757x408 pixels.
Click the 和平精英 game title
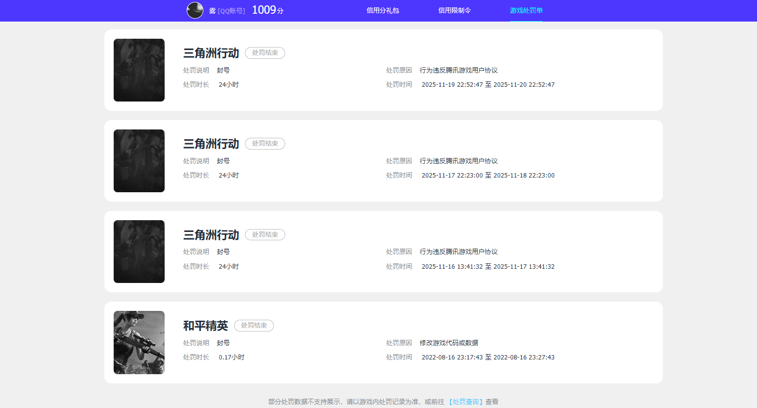[206, 326]
